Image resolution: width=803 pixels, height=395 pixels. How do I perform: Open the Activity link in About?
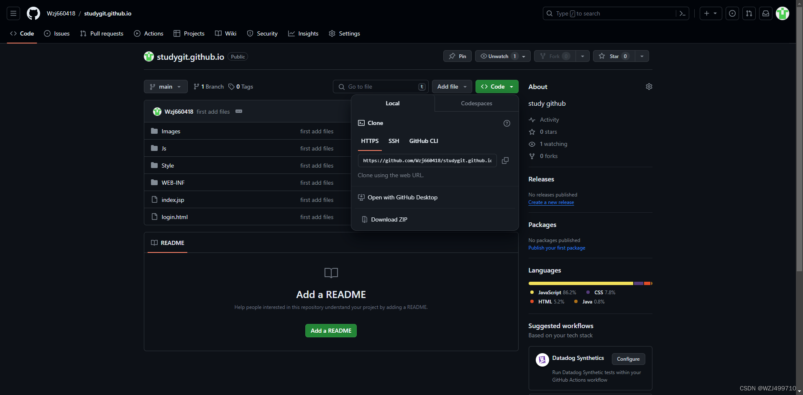click(x=544, y=120)
